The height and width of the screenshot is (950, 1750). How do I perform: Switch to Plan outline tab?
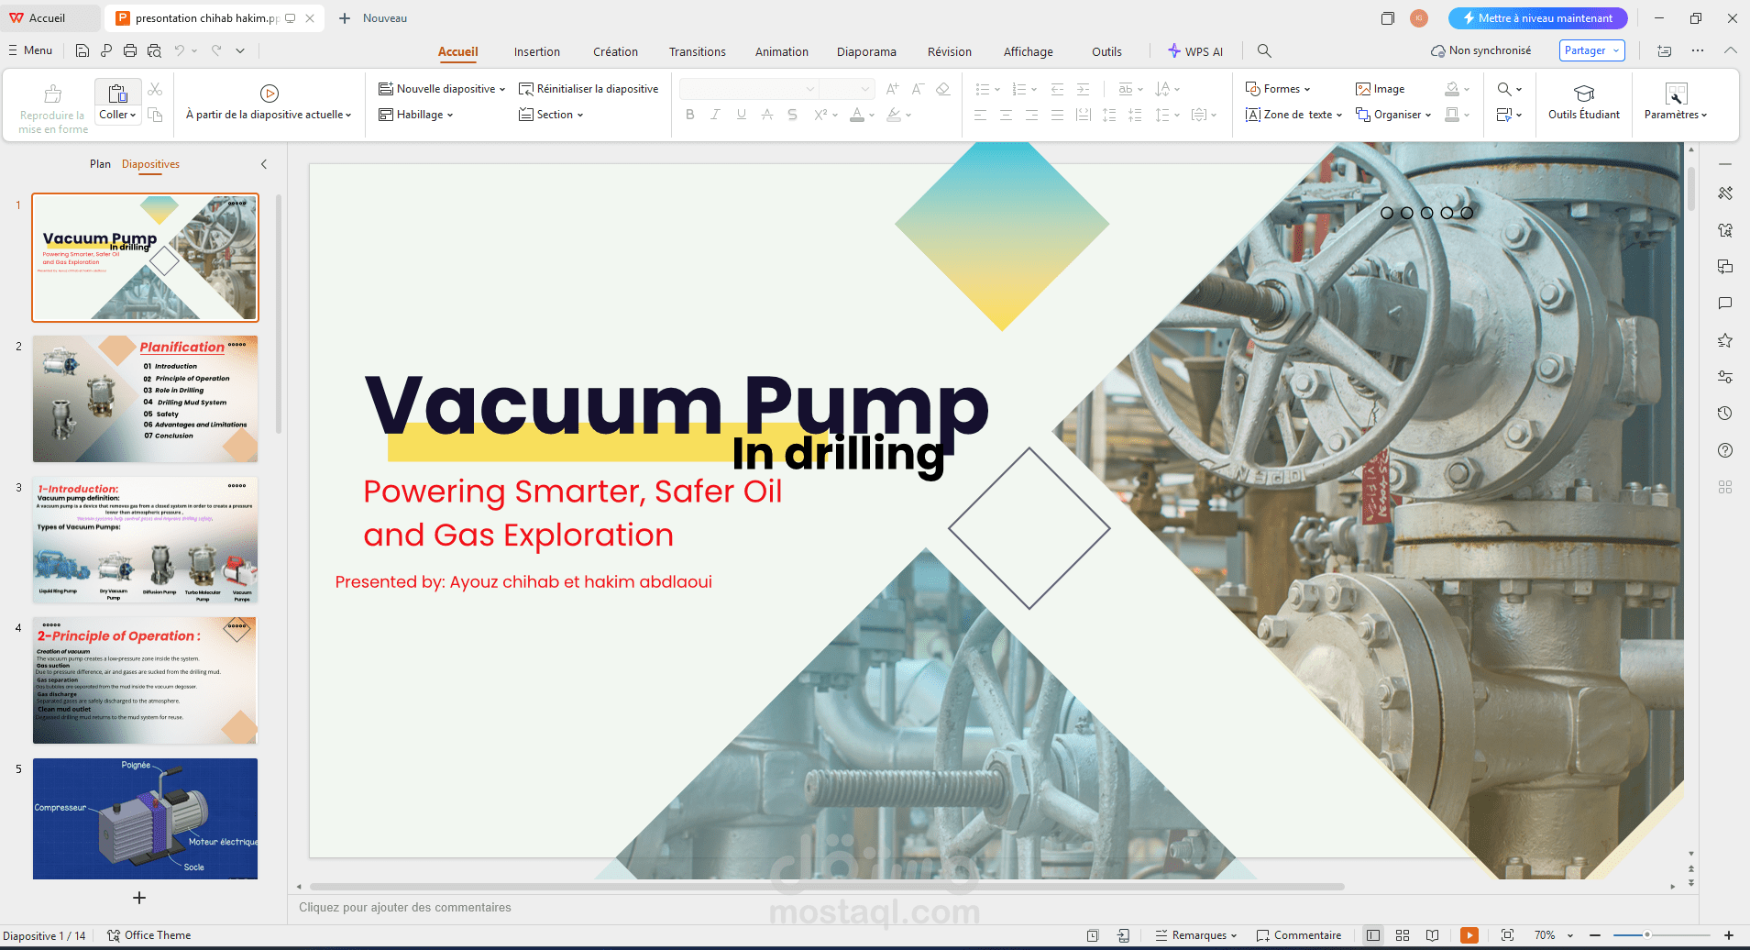point(100,164)
